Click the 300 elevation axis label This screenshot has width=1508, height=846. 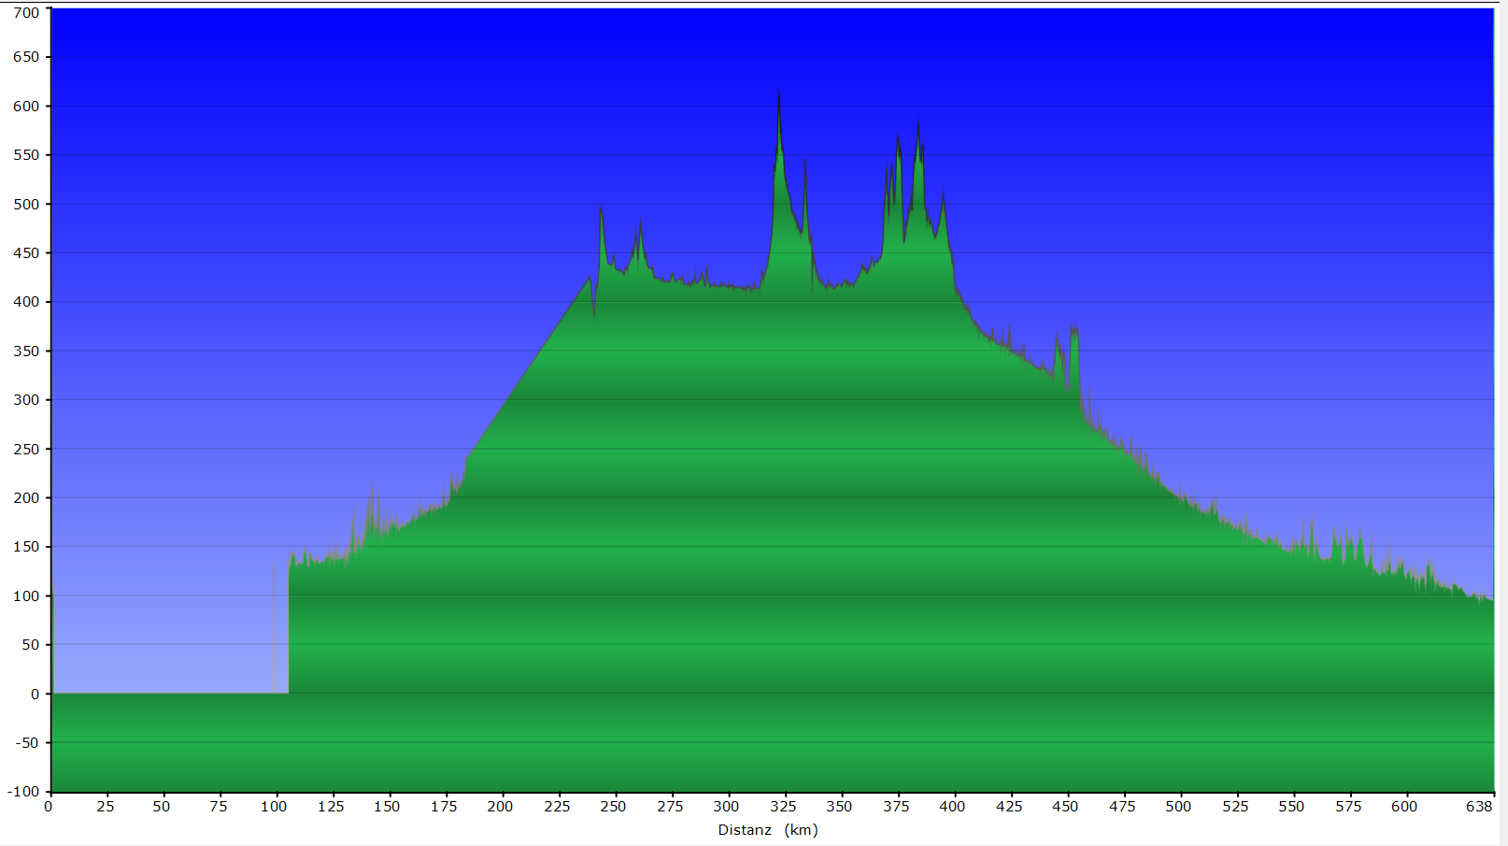point(26,400)
